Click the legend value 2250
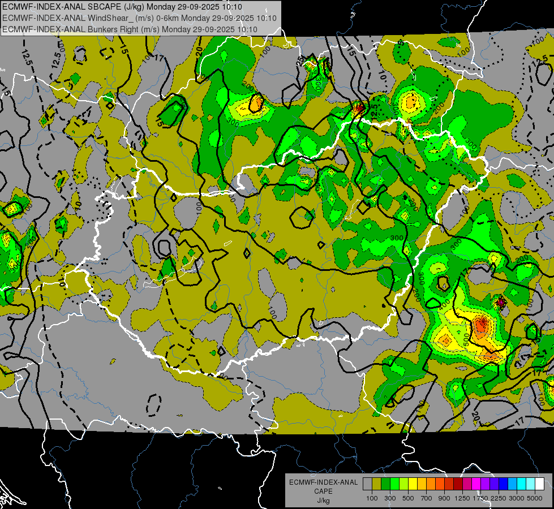This screenshot has width=554, height=509. (499, 498)
